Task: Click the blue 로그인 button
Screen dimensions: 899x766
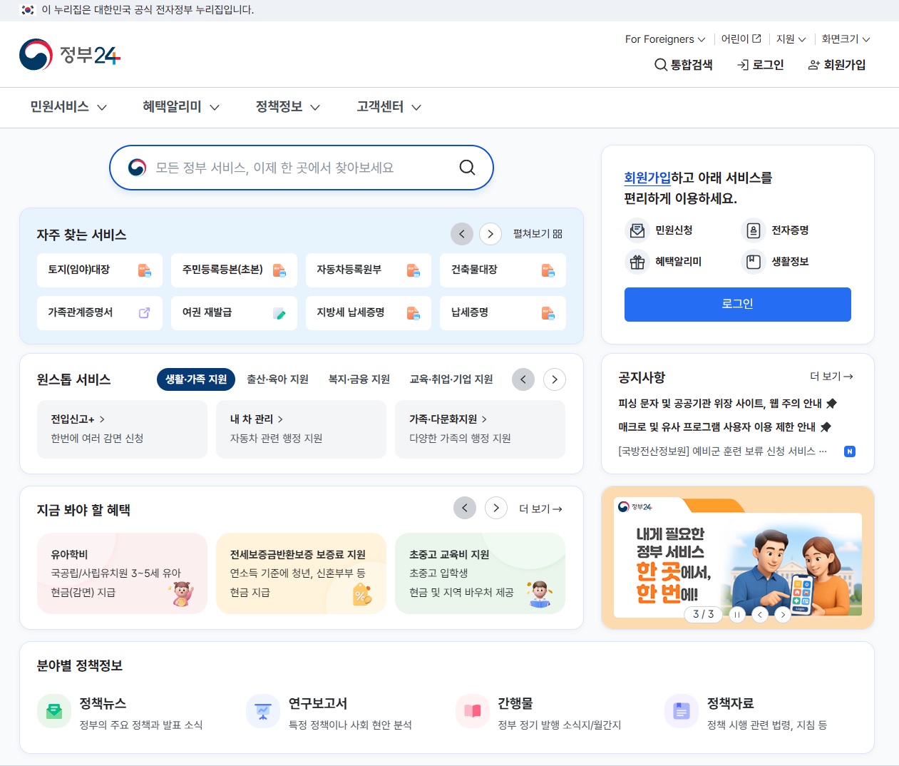Action: (x=738, y=305)
